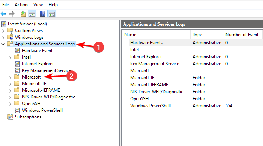Open the View menu
This screenshot has height=146, width=263.
[x=38, y=5]
